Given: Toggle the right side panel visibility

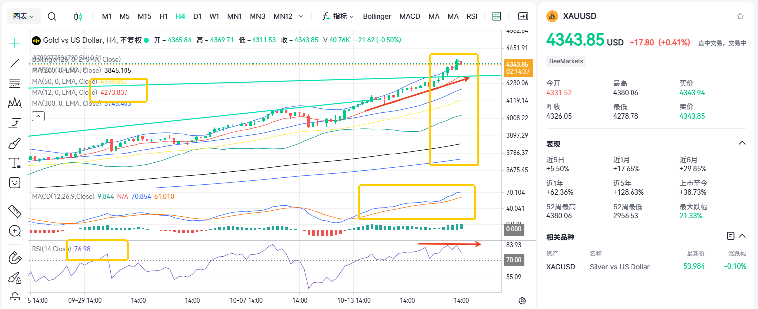Looking at the screenshot, I should 523,16.
